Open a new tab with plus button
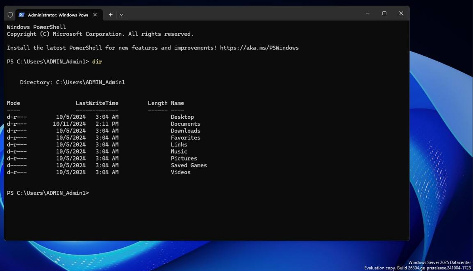This screenshot has width=473, height=271. pyautogui.click(x=110, y=14)
